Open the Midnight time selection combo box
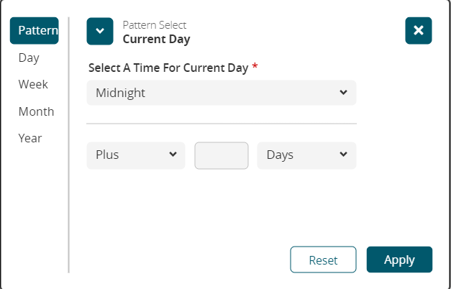Image resolution: width=451 pixels, height=289 pixels. pos(216,93)
